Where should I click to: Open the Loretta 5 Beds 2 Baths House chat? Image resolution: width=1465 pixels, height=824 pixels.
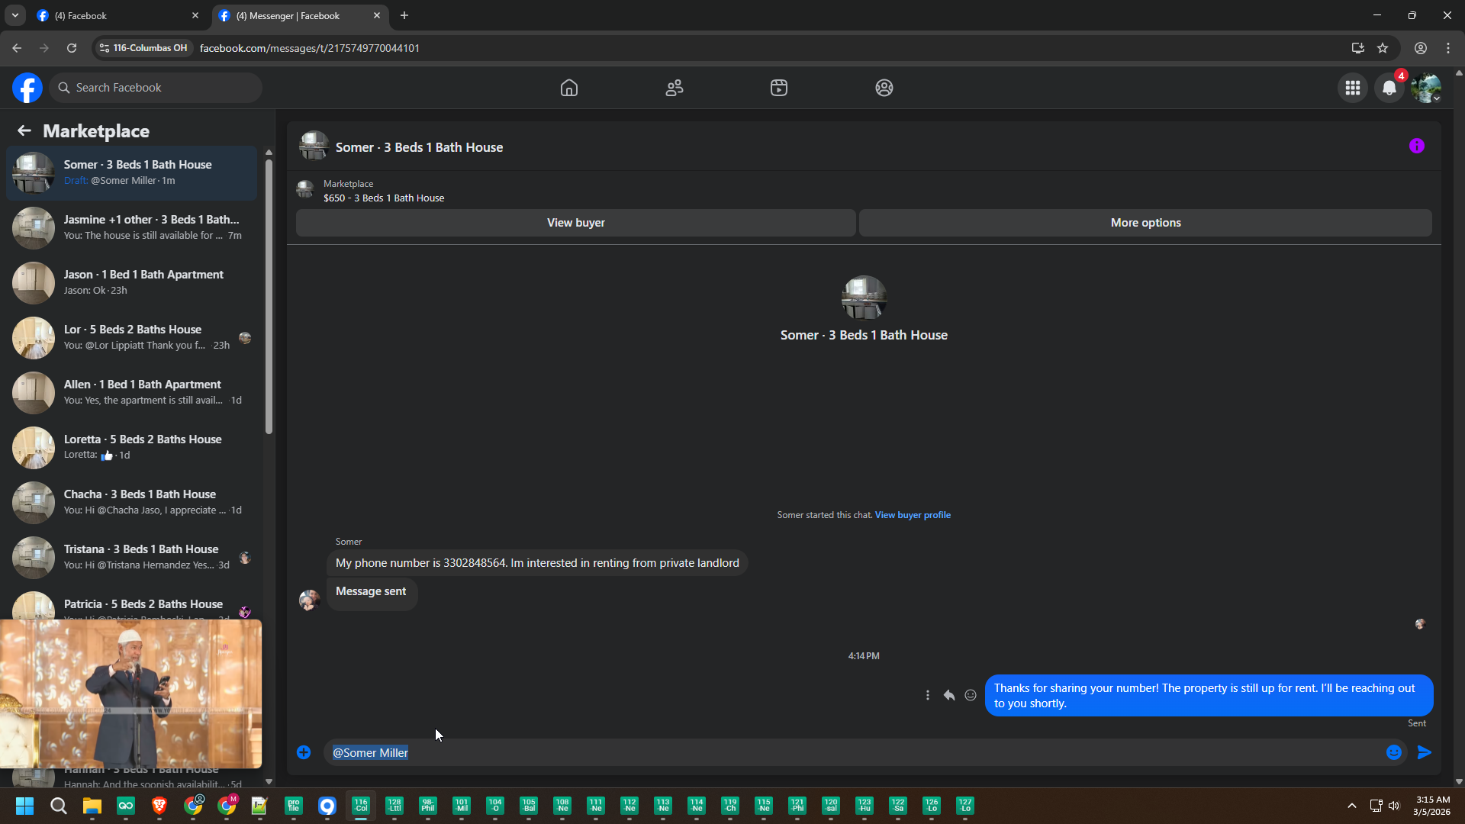coord(132,447)
